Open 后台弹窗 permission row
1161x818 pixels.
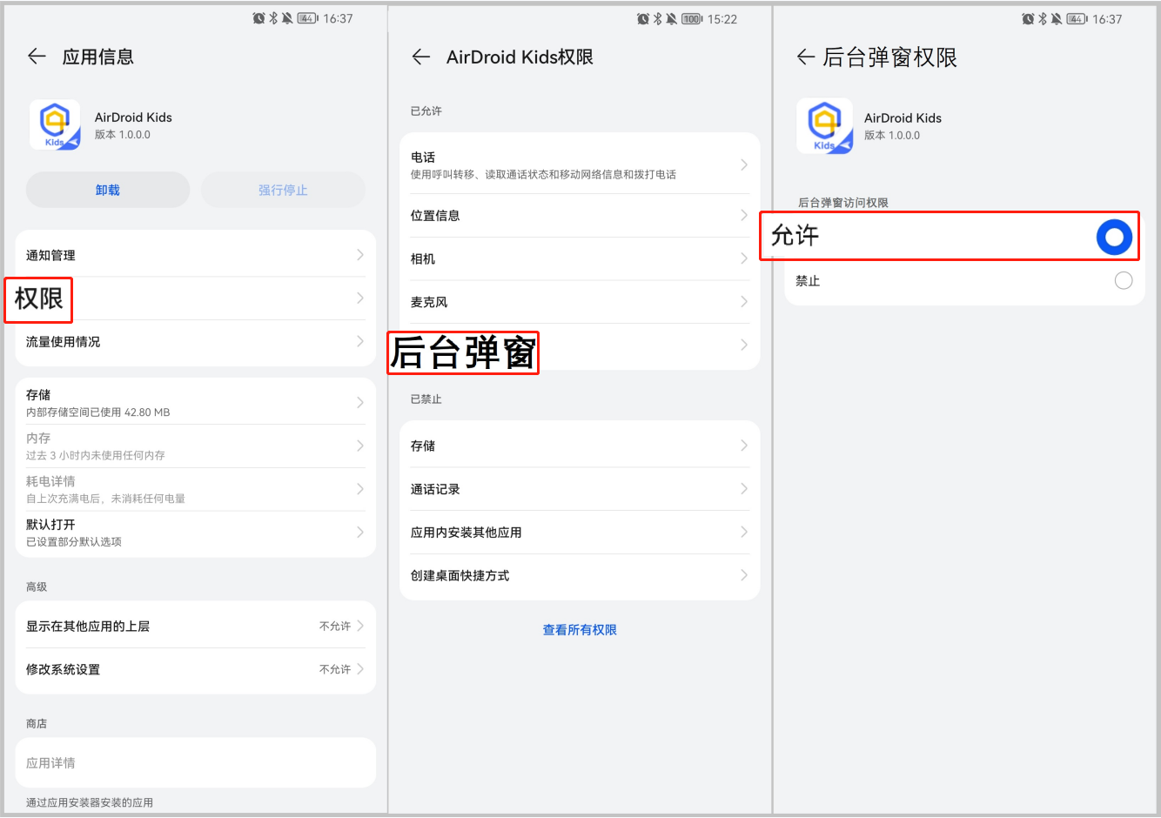click(x=580, y=345)
